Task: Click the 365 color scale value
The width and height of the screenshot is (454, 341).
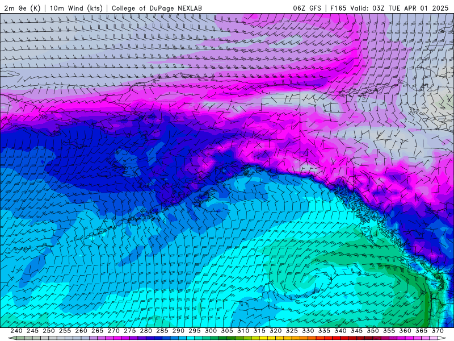Action: (422, 331)
